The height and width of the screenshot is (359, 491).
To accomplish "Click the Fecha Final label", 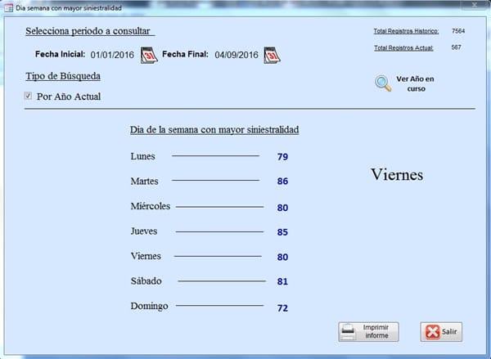I will 186,54.
